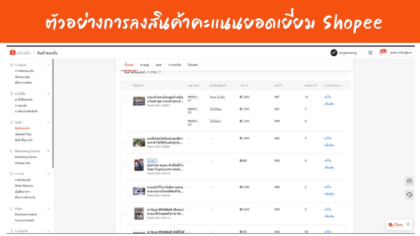This screenshot has height=236, width=420.
Task: Tick checkbox for Isuzu product M0123
Action: [126, 165]
